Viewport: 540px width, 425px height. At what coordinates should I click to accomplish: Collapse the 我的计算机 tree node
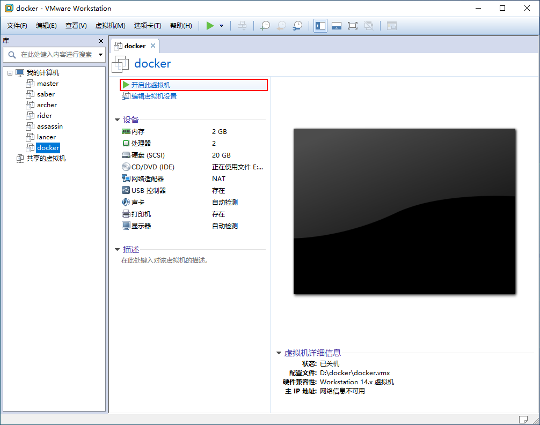(x=9, y=72)
